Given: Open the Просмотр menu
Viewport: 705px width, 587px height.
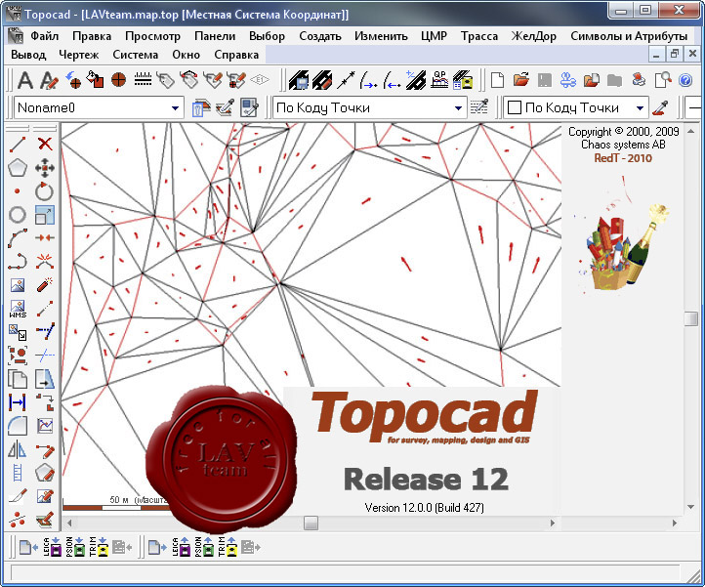Looking at the screenshot, I should (152, 36).
